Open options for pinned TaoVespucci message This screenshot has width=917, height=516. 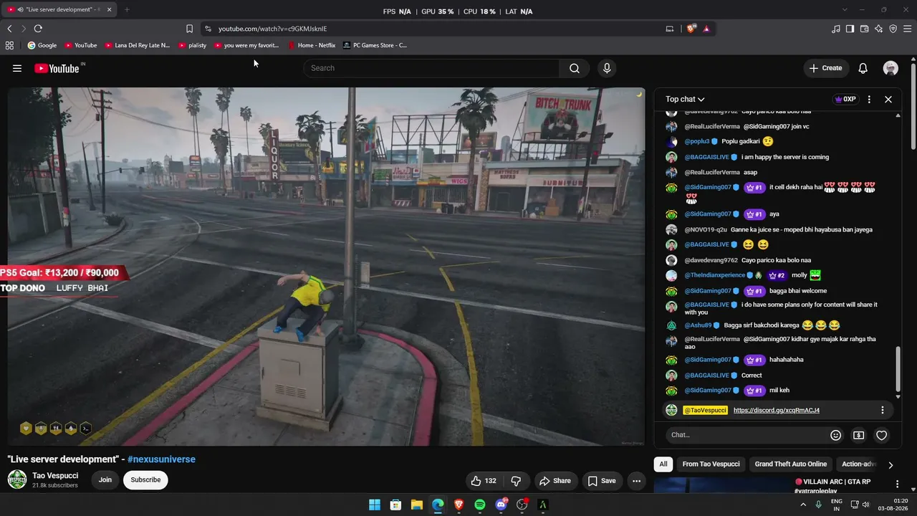(883, 410)
